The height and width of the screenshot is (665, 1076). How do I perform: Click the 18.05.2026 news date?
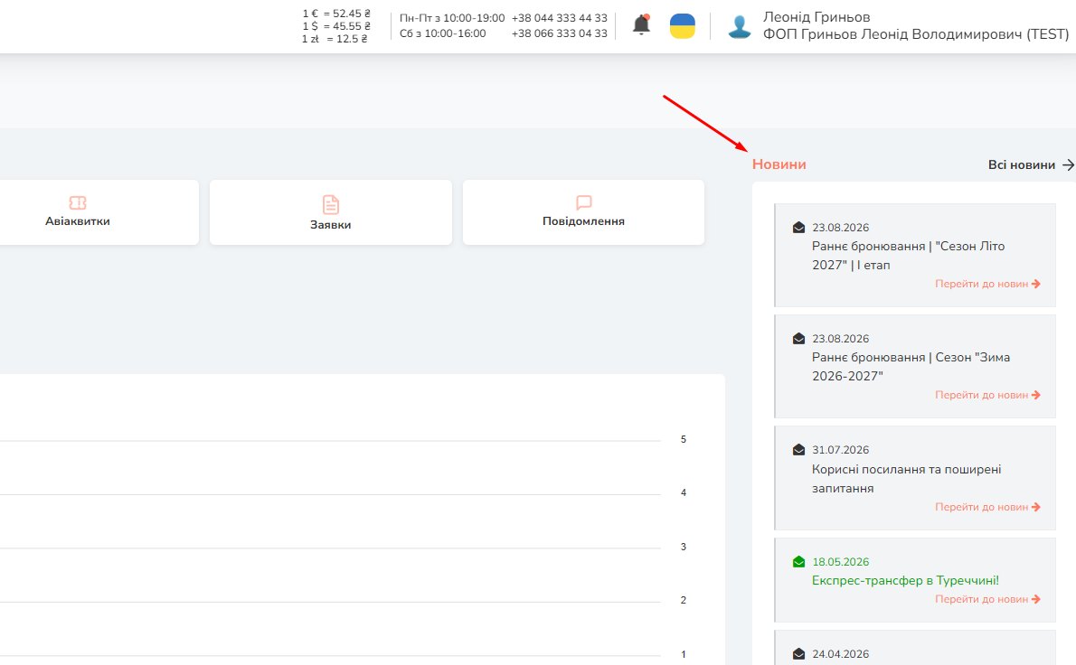(841, 561)
